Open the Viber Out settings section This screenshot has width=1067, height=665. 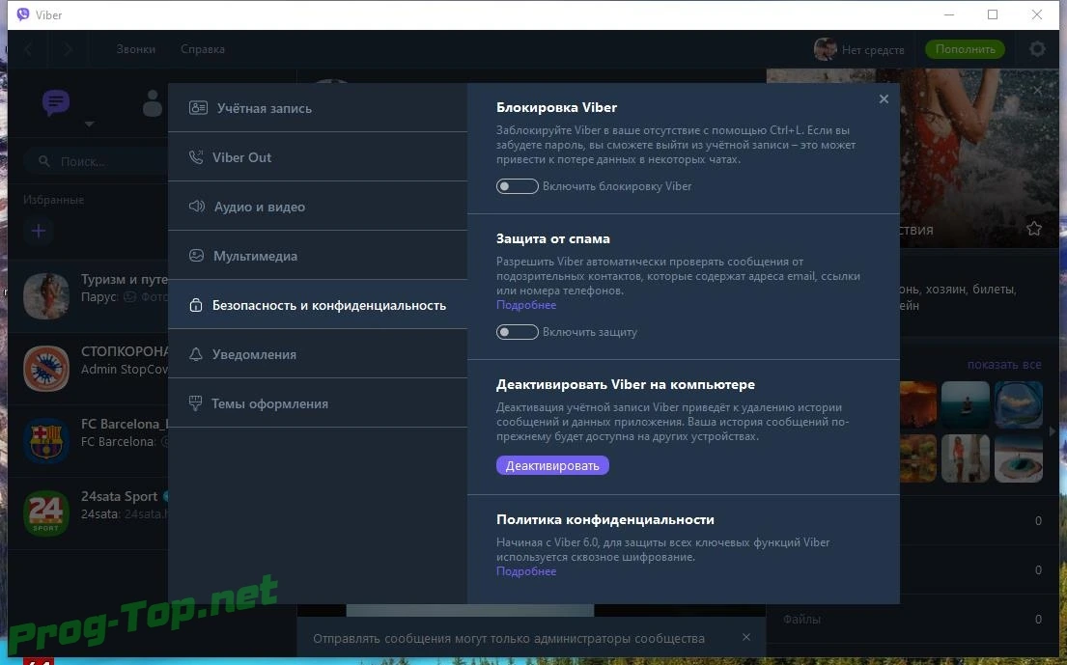click(318, 157)
